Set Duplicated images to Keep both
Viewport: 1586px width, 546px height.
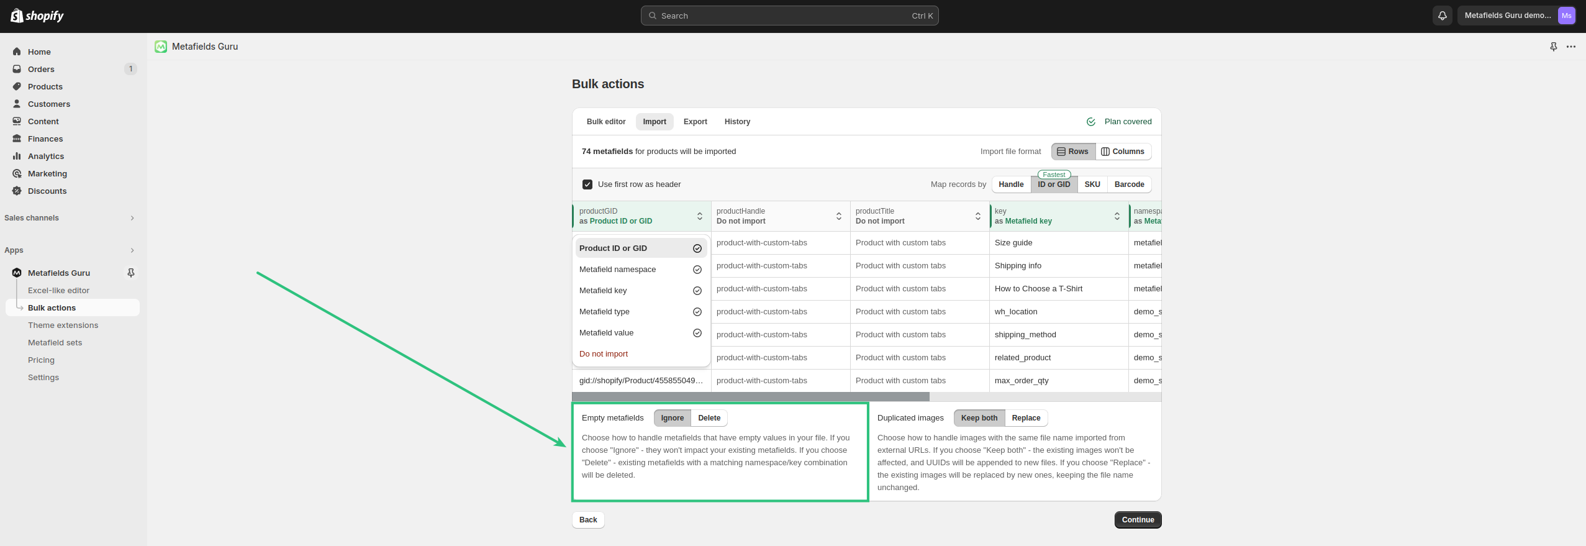tap(979, 418)
